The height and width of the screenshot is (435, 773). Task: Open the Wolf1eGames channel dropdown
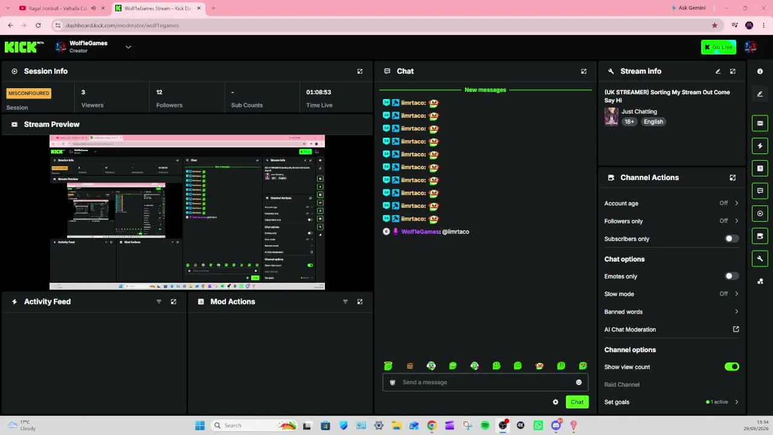[128, 47]
